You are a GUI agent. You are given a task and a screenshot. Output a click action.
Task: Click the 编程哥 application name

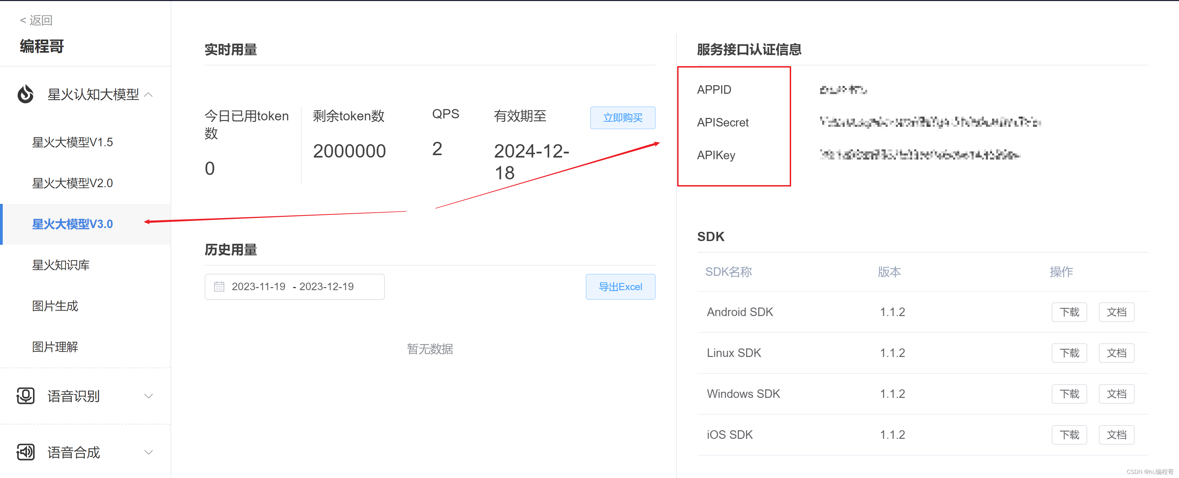pos(42,46)
